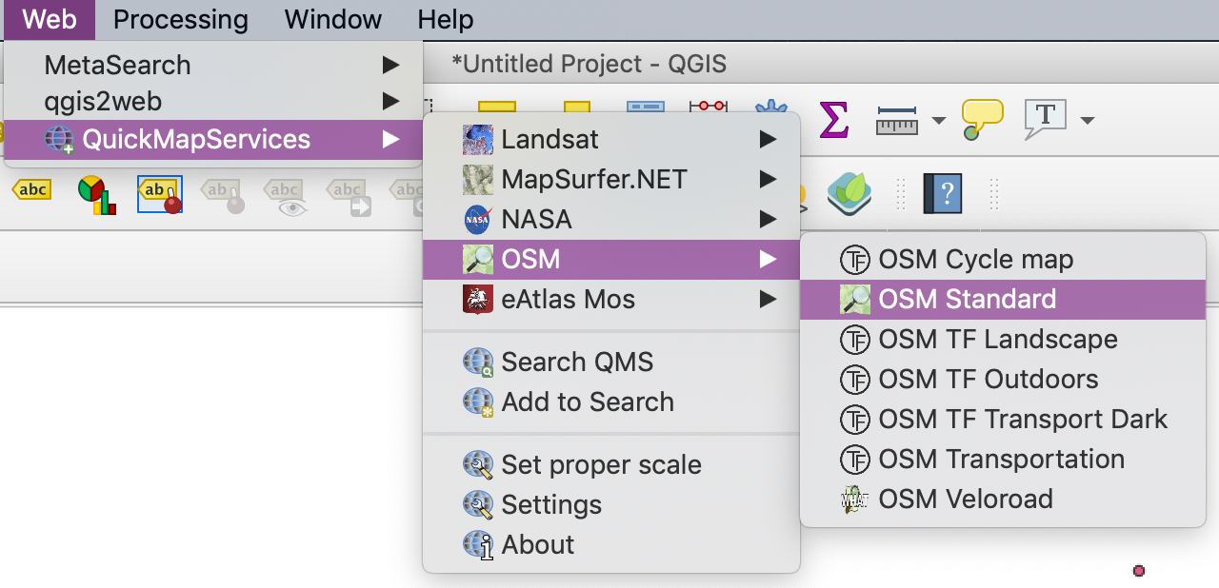Viewport: 1219px width, 588px height.
Task: Click the OSM TF Outdoors icon
Action: point(855,380)
